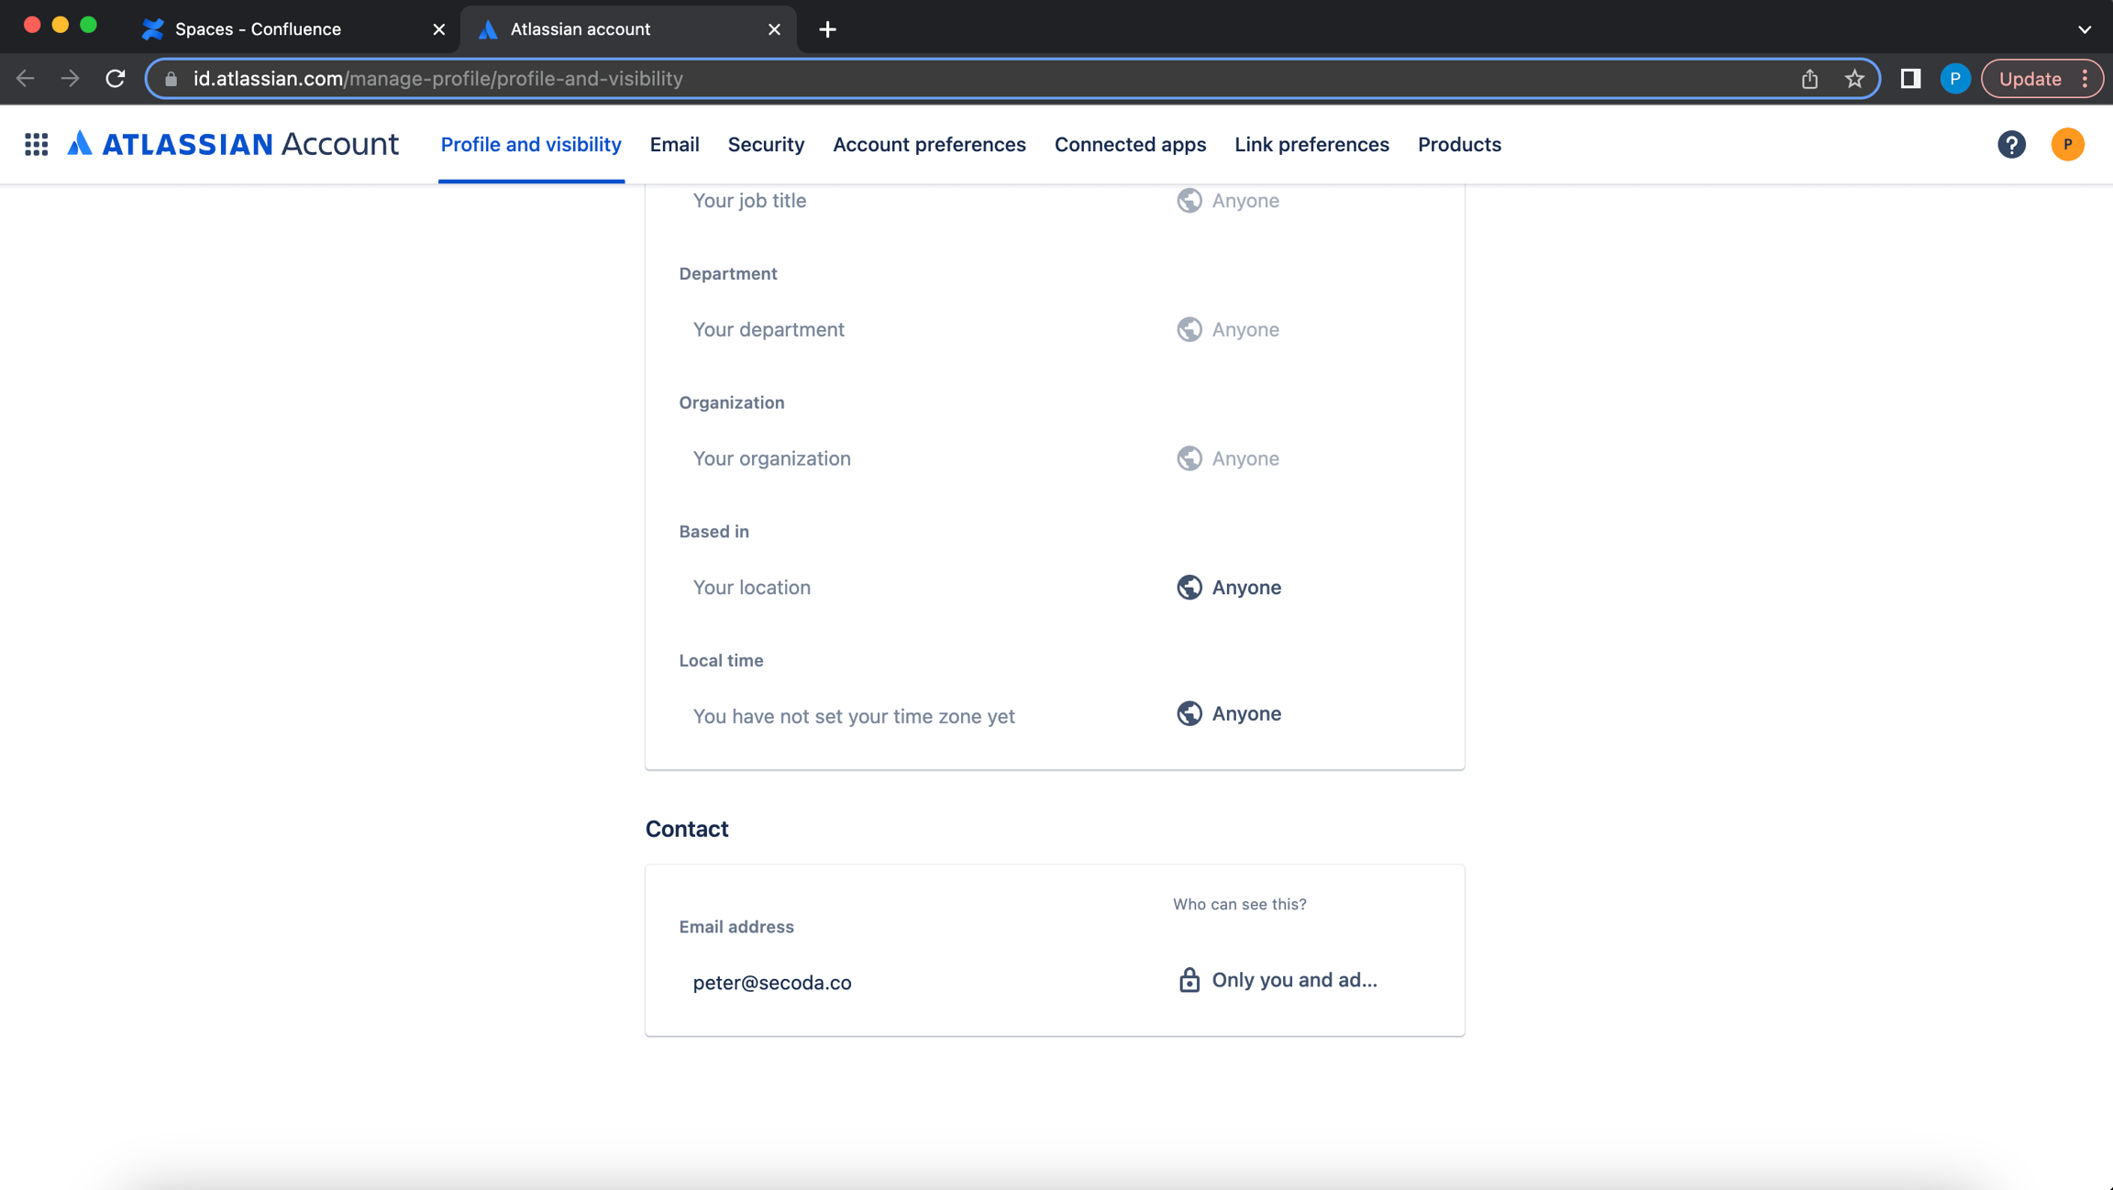Click the browser reload button
This screenshot has height=1190, width=2113.
click(115, 79)
